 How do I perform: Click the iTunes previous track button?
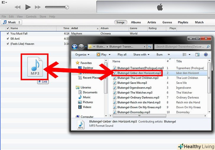[x=17, y=7]
